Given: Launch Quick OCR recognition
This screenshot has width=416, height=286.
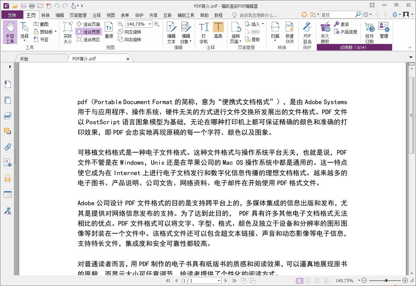Looking at the screenshot, I should (x=290, y=33).
